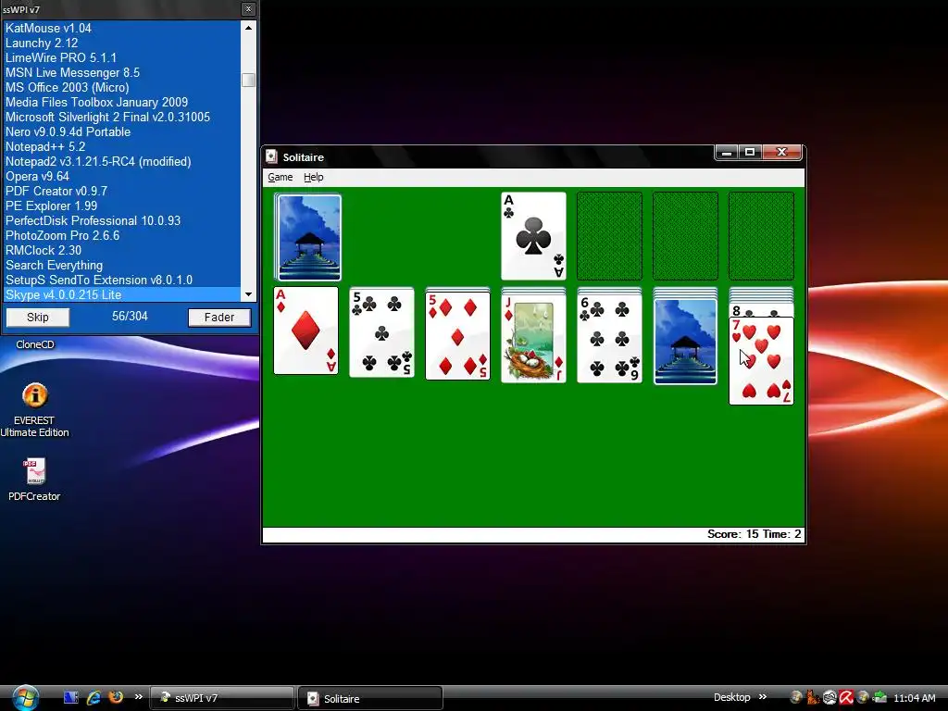Switch to Solitaire taskbar button
The width and height of the screenshot is (948, 711).
(x=370, y=698)
